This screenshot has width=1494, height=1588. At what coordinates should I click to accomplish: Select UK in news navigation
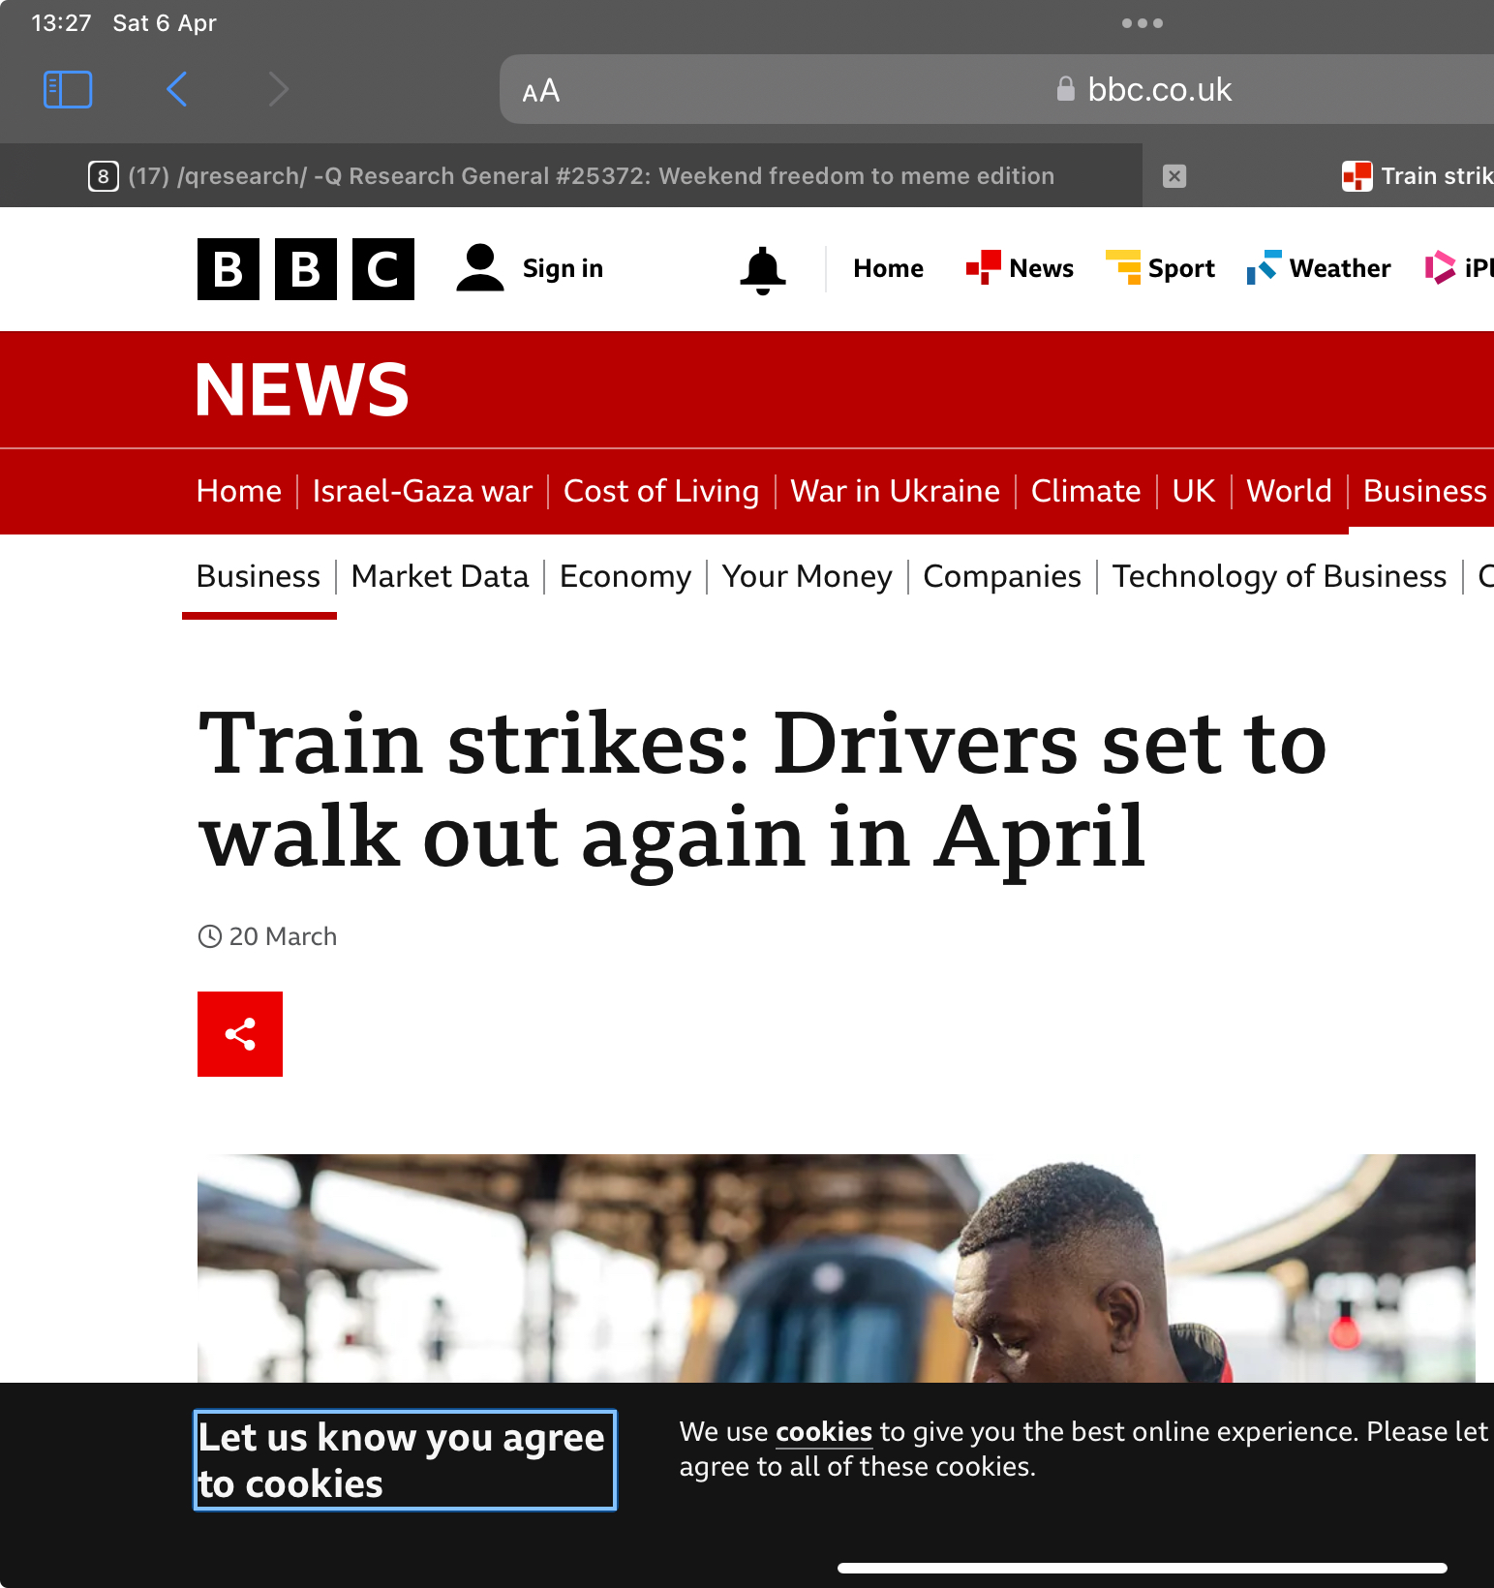(x=1193, y=491)
